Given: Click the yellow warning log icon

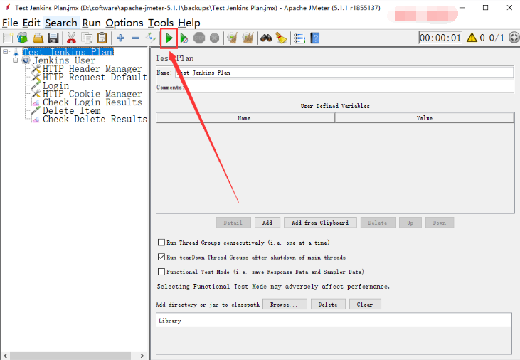Looking at the screenshot, I should click(x=472, y=38).
